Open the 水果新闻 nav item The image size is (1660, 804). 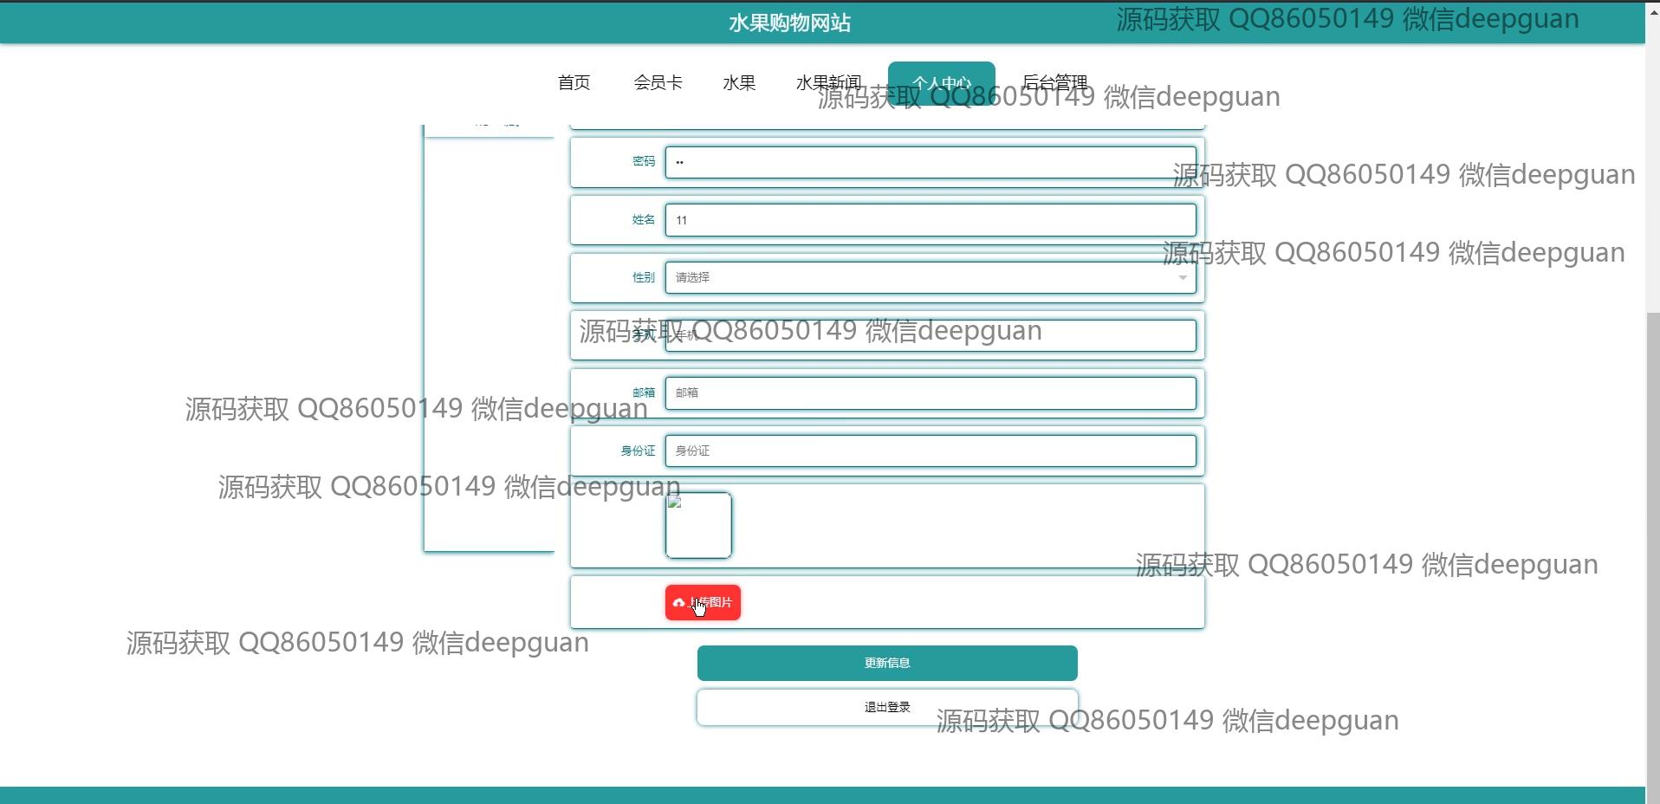coord(828,83)
